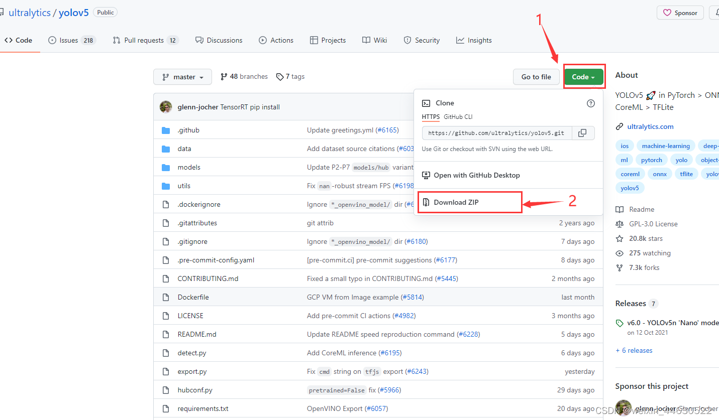Click the fork icon beside 7.3k forks
This screenshot has width=719, height=420.
coord(620,268)
